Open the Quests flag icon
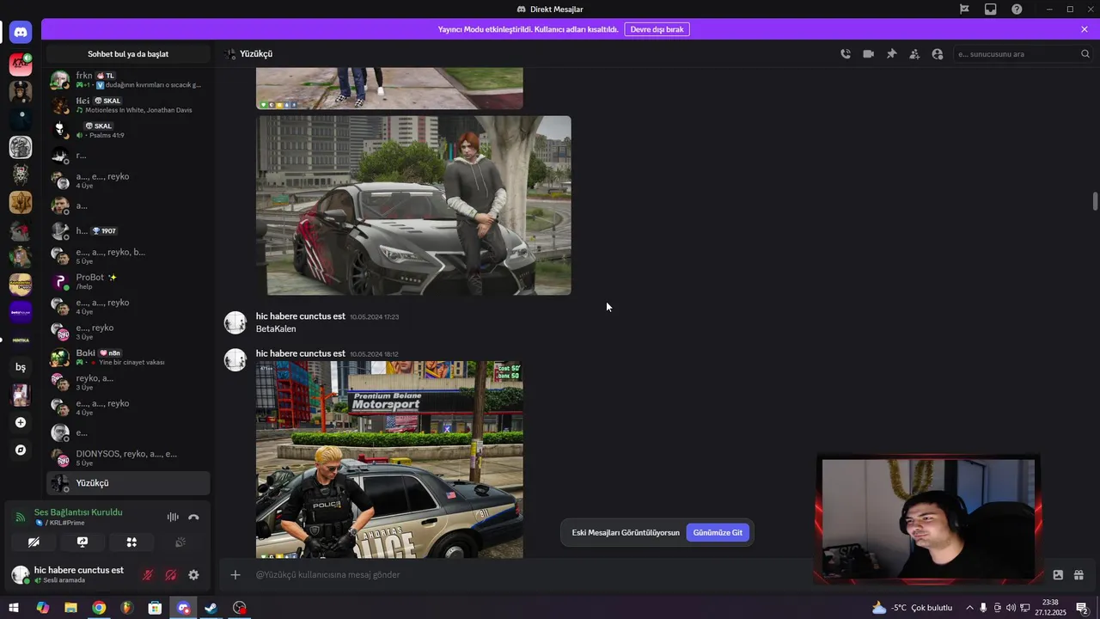Image resolution: width=1100 pixels, height=619 pixels. 964,9
